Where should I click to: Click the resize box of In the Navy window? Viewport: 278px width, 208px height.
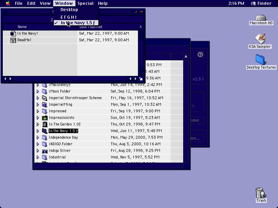tap(141, 79)
